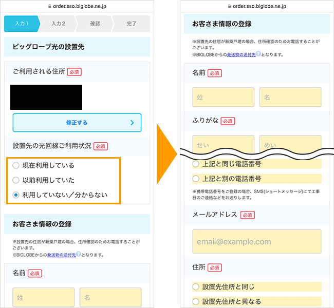Click 必須 badge next to ふりがな
334x308 pixels.
click(x=228, y=121)
